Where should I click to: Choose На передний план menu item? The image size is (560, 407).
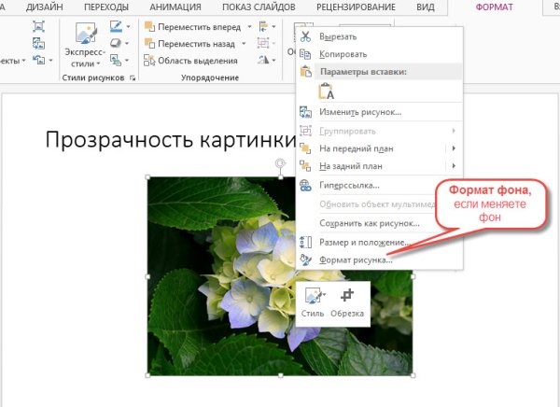(380, 148)
